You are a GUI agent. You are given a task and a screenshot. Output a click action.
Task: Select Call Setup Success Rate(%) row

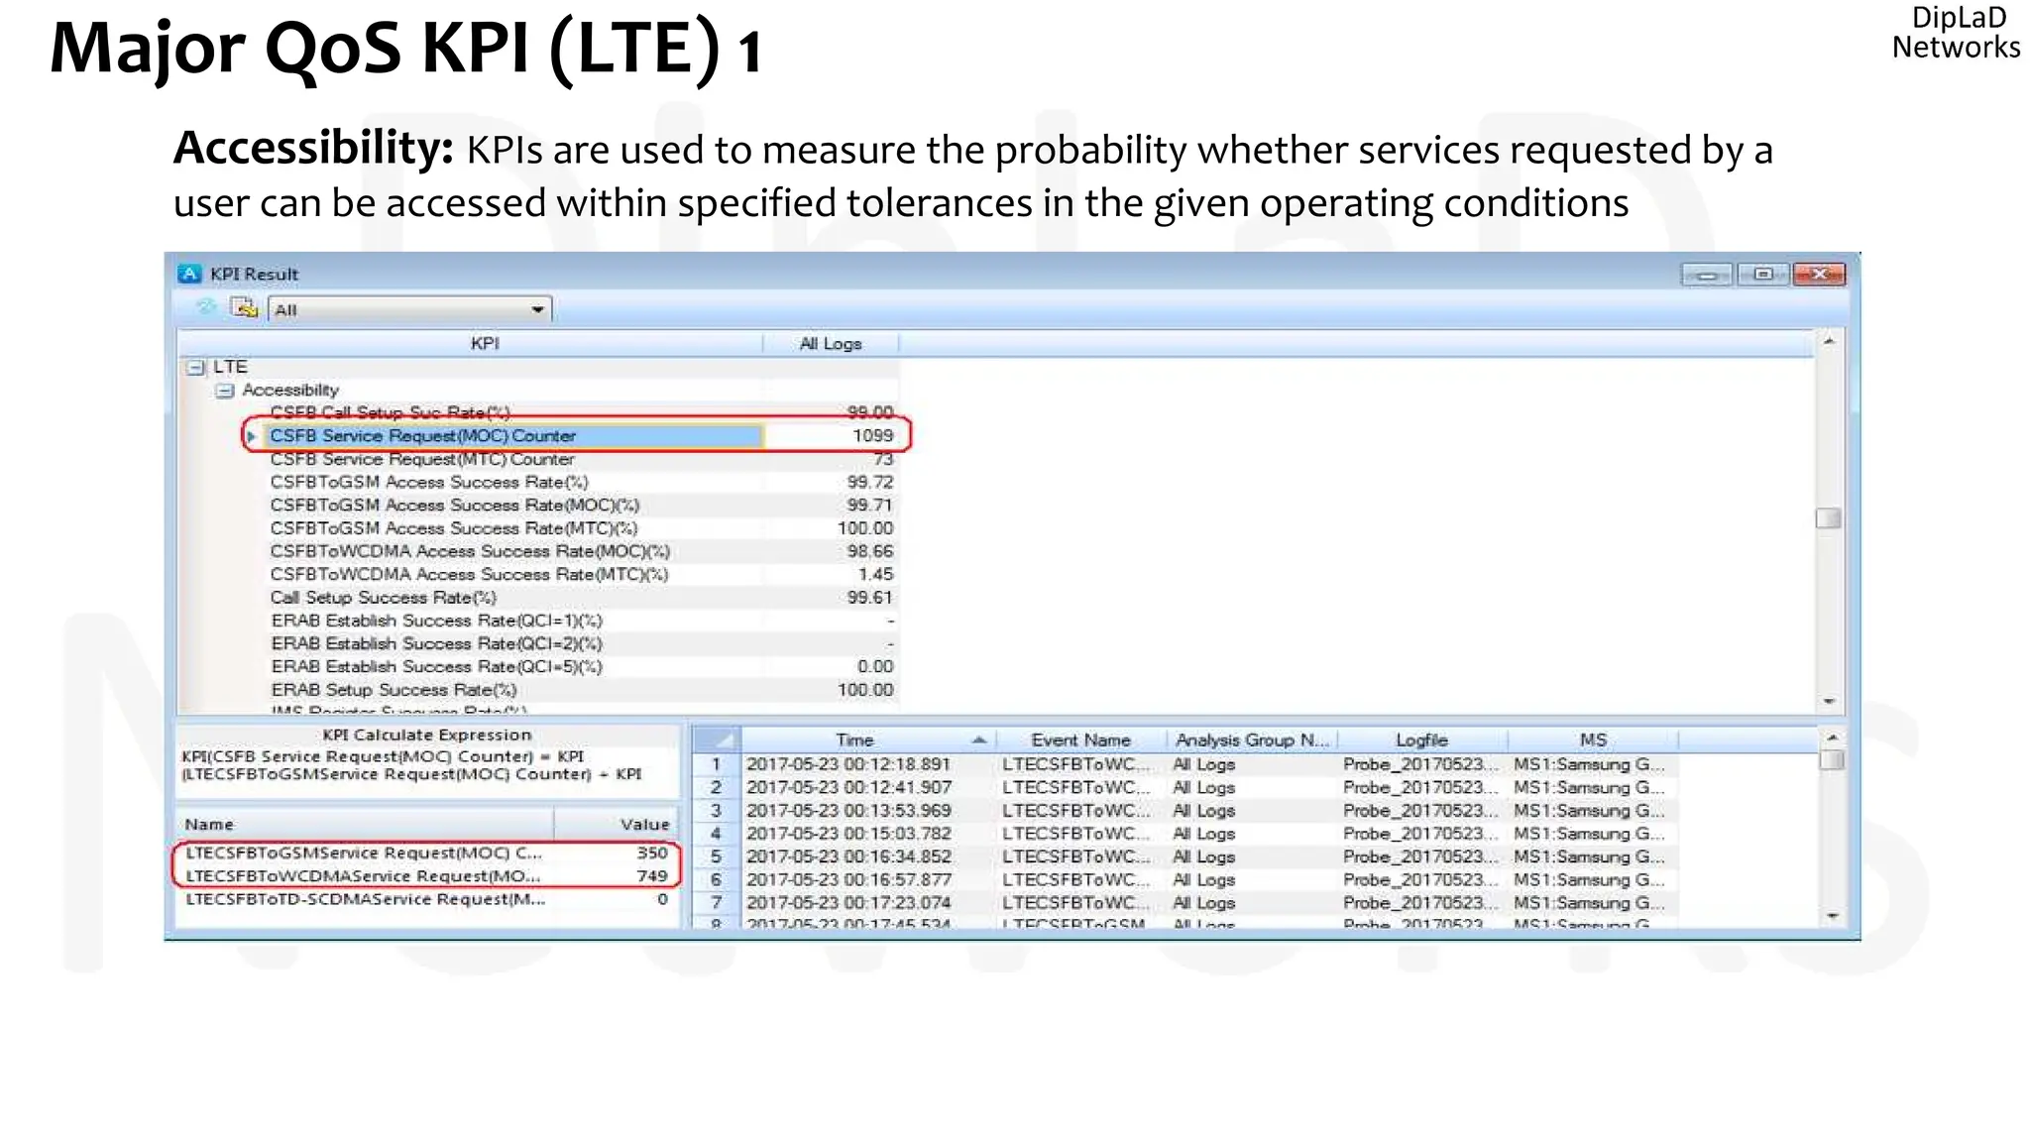pyautogui.click(x=582, y=598)
